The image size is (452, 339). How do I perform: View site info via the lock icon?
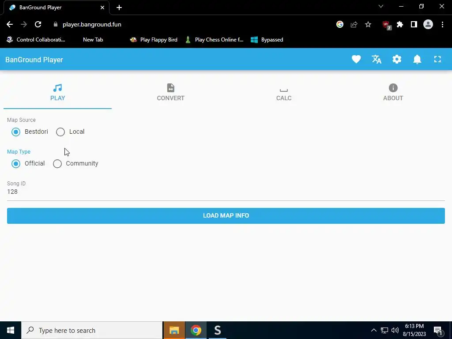[x=56, y=25]
